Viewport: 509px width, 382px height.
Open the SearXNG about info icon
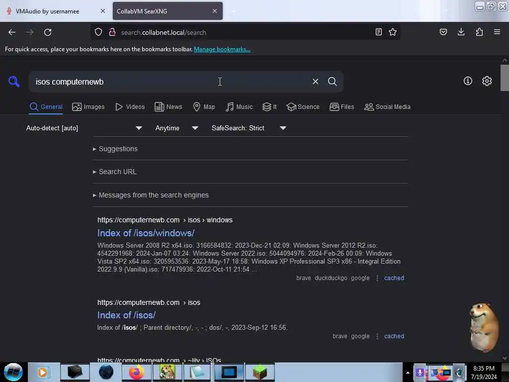tap(468, 81)
